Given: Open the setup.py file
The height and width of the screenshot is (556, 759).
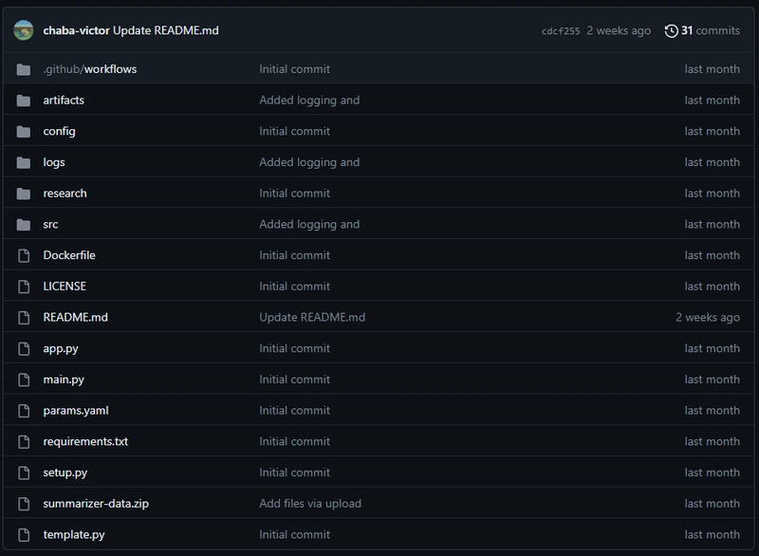Looking at the screenshot, I should coord(65,473).
